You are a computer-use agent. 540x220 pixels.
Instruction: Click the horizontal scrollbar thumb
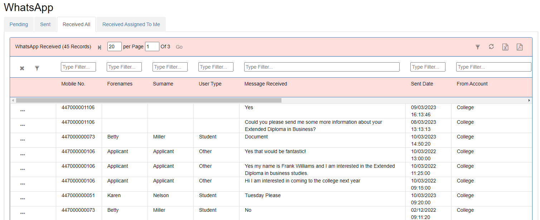149,101
